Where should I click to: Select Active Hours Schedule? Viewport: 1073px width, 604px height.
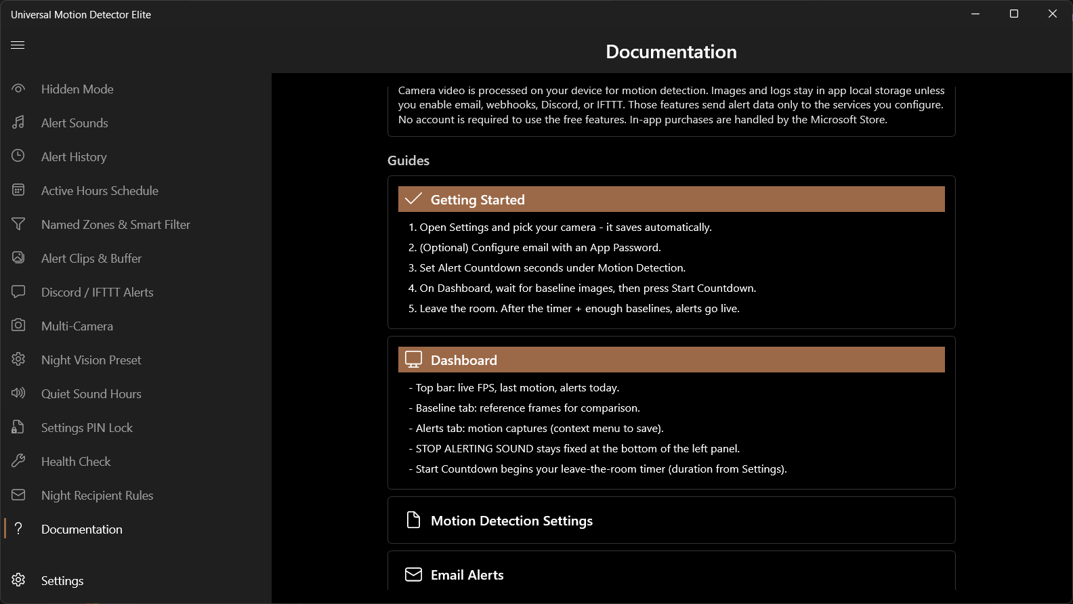(135, 190)
